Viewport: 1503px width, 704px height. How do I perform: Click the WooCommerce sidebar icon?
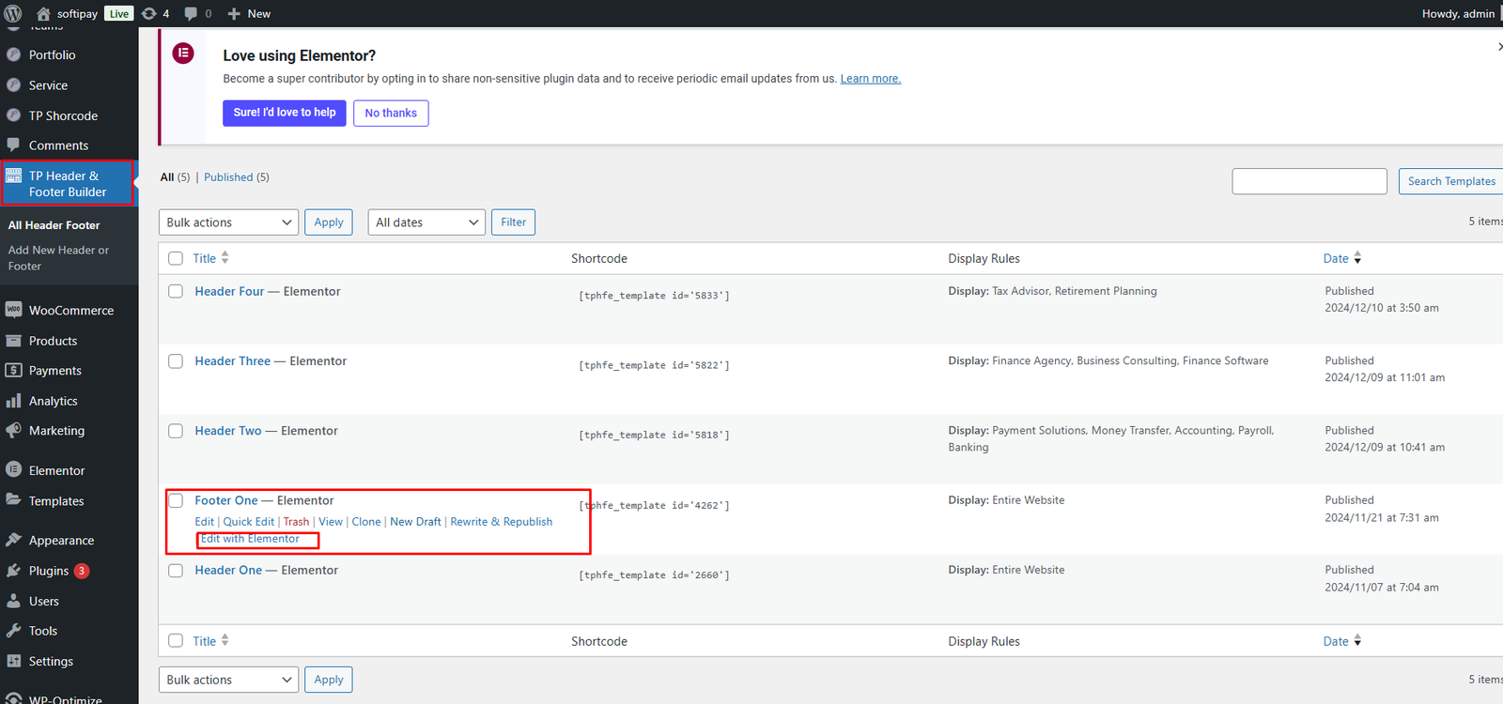click(13, 310)
